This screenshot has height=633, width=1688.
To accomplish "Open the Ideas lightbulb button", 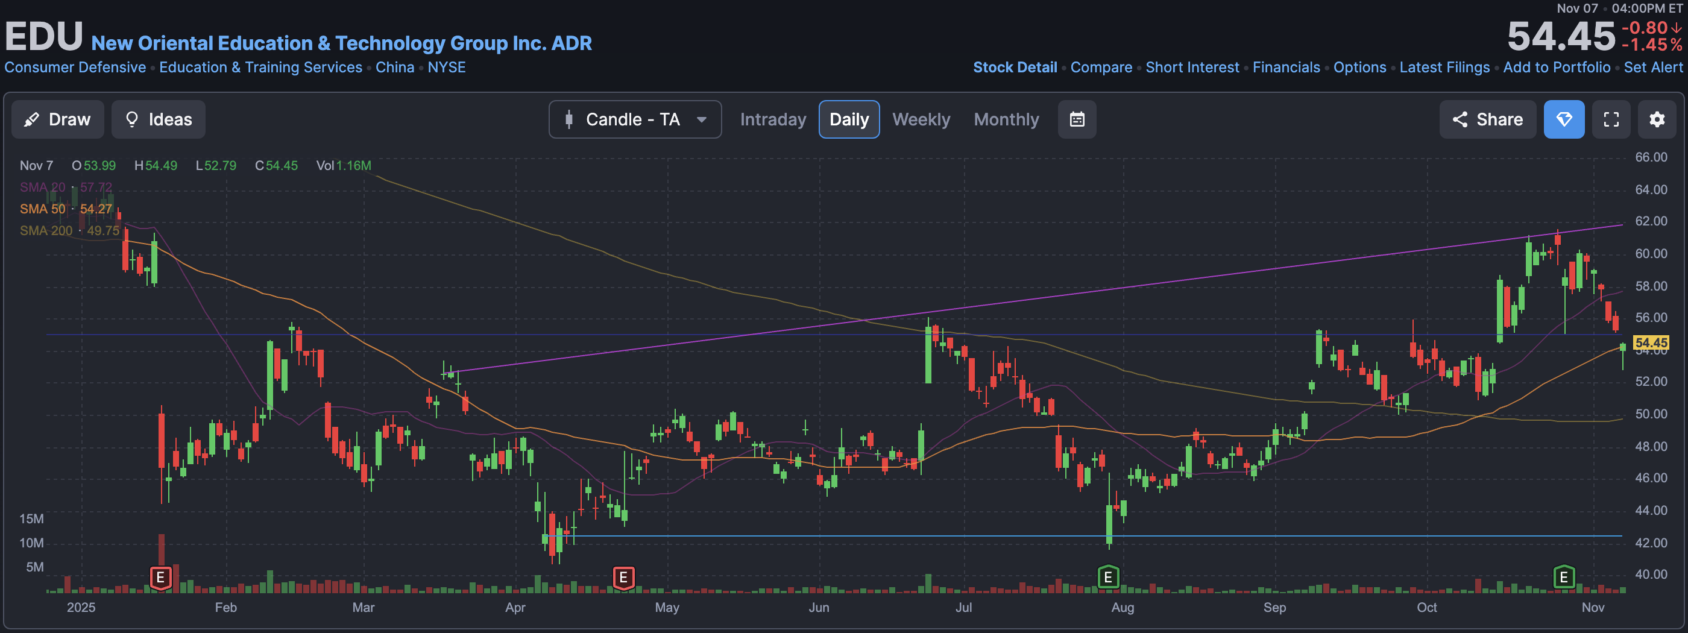I will click(x=158, y=119).
